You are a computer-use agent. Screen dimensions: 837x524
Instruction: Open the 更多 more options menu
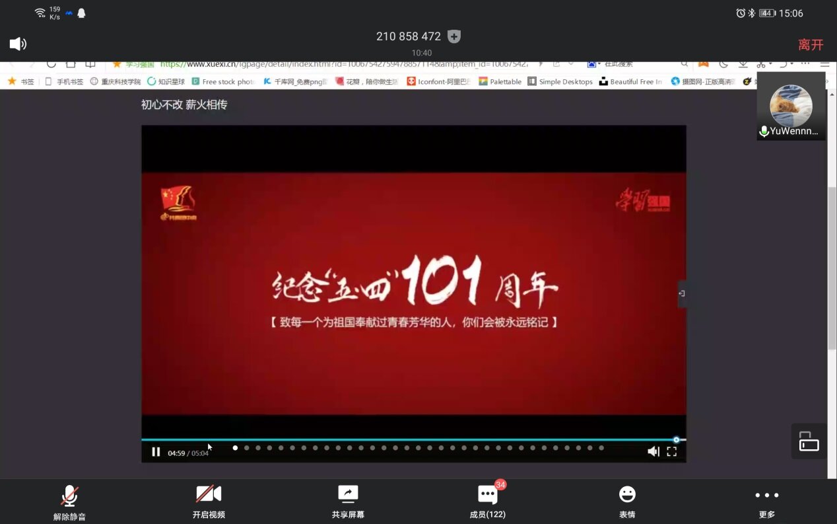(x=766, y=503)
